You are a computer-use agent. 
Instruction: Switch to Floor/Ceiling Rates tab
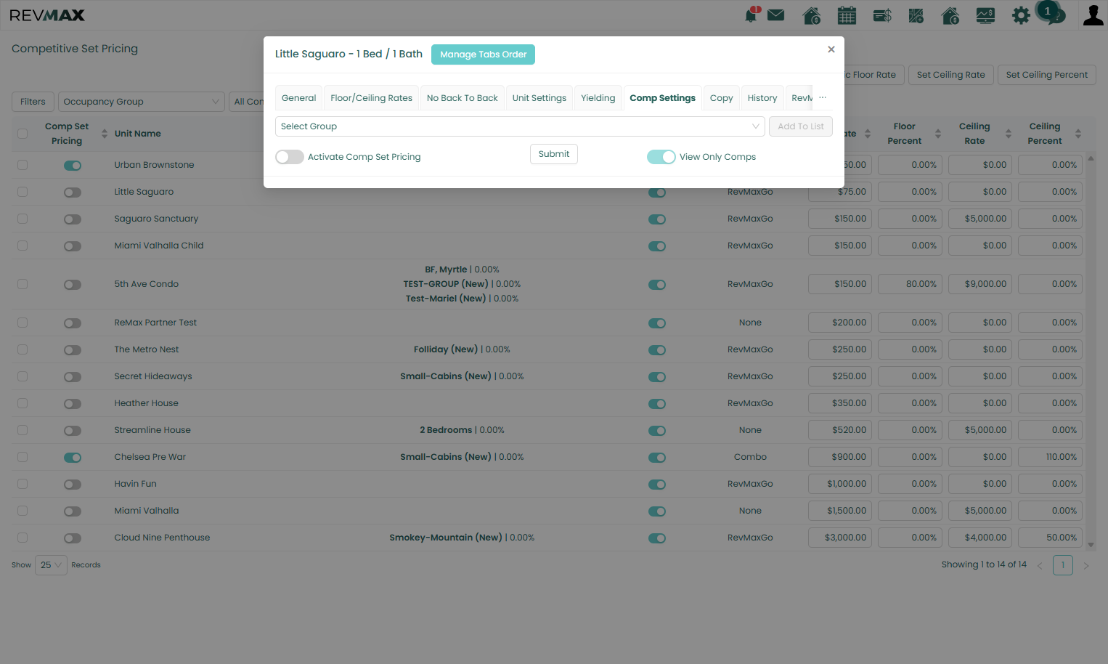pyautogui.click(x=372, y=98)
